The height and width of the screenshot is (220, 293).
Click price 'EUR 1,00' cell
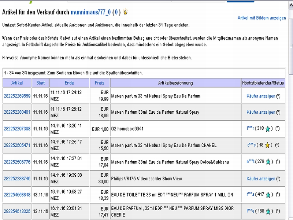(x=100, y=129)
